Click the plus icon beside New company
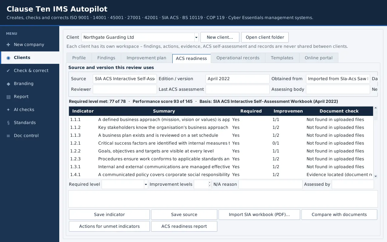The height and width of the screenshot is (242, 387). tap(8, 44)
